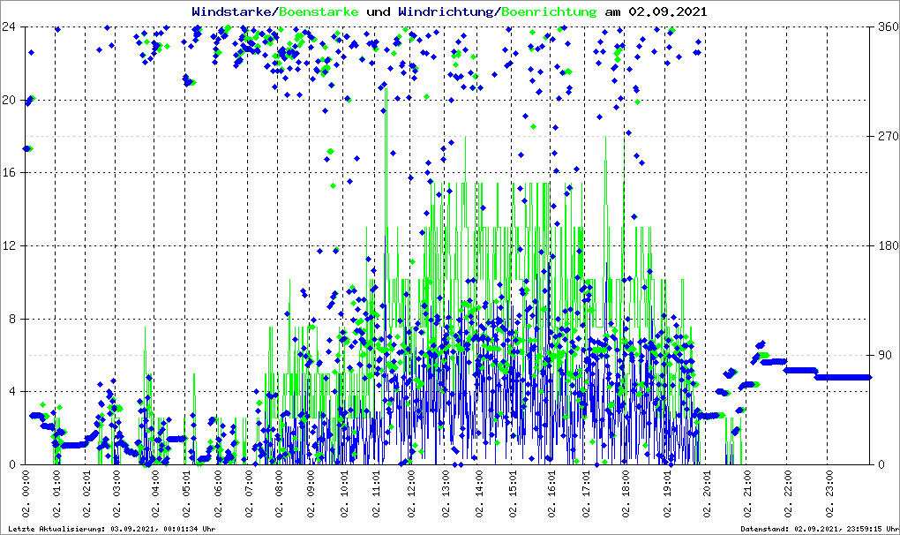Click the green "Boenstarke" title word
This screenshot has height=535, width=900.
click(318, 12)
